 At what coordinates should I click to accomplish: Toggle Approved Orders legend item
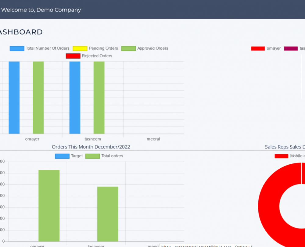[145, 48]
